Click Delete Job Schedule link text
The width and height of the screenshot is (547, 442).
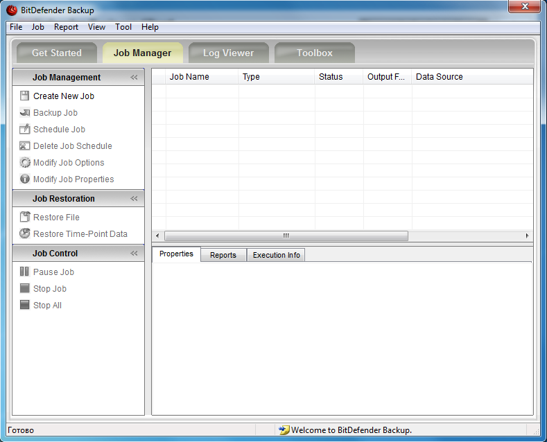(73, 145)
